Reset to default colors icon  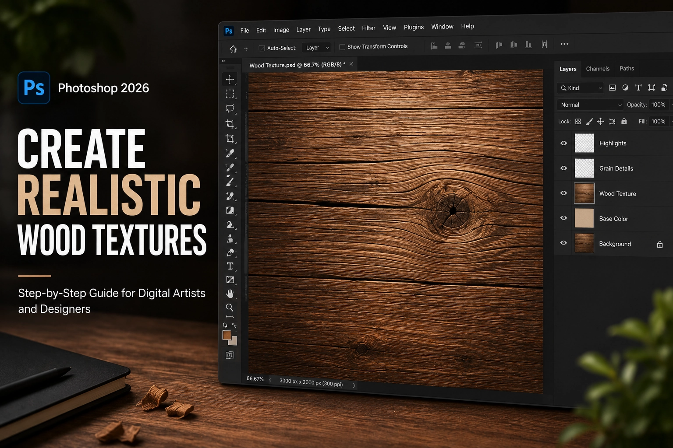click(225, 325)
